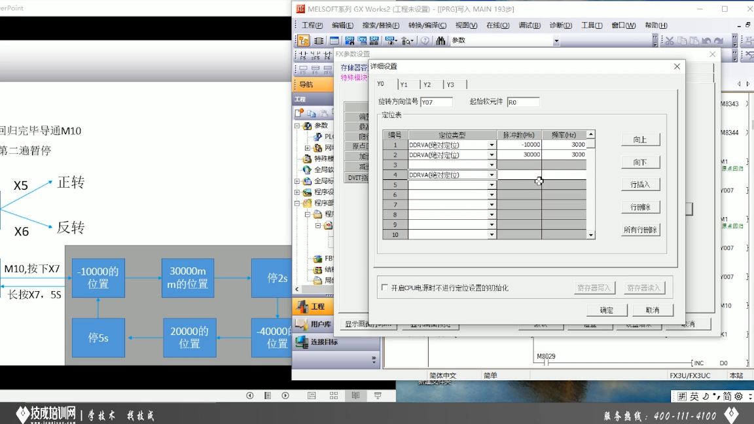Click the question mark help icon in toolbar
Screen dimensions: 754x424
(425, 41)
